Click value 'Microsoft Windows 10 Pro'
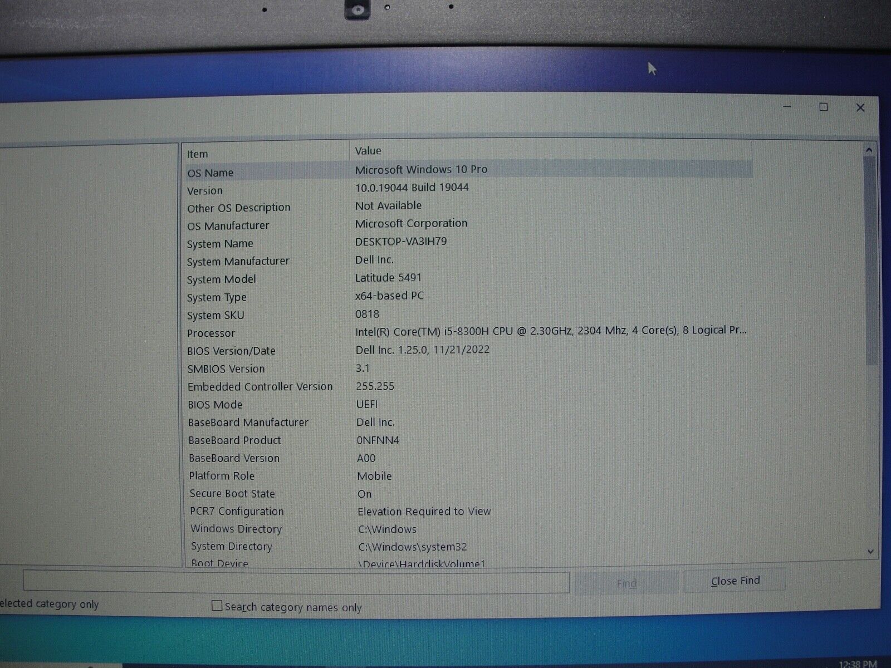Image resolution: width=891 pixels, height=668 pixels. tap(421, 169)
